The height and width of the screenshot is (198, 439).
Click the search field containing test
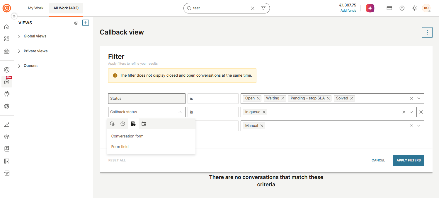220,8
